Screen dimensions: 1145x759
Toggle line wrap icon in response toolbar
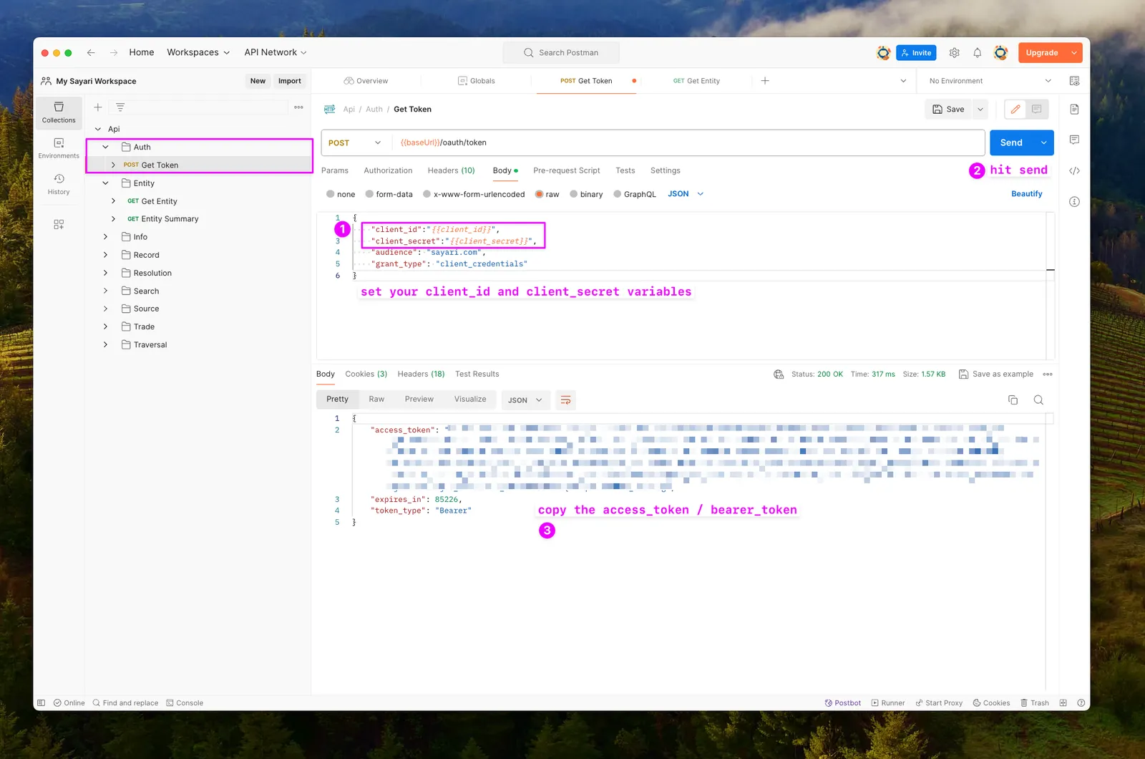coord(565,400)
